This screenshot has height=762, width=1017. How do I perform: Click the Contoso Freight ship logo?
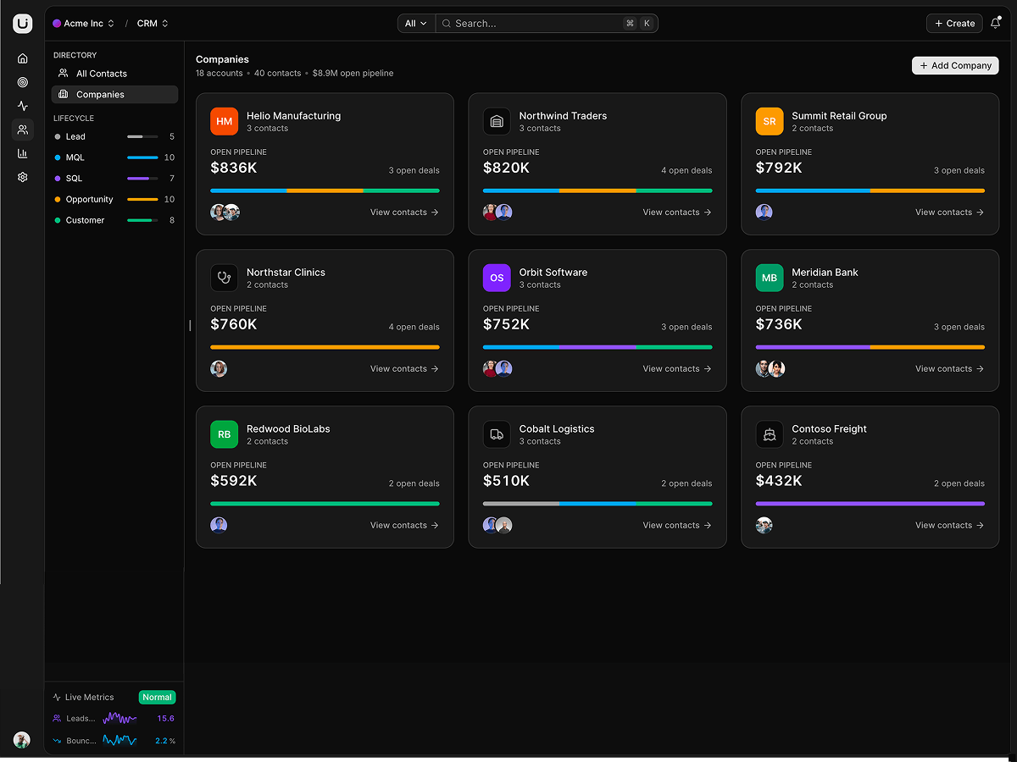[x=770, y=434]
